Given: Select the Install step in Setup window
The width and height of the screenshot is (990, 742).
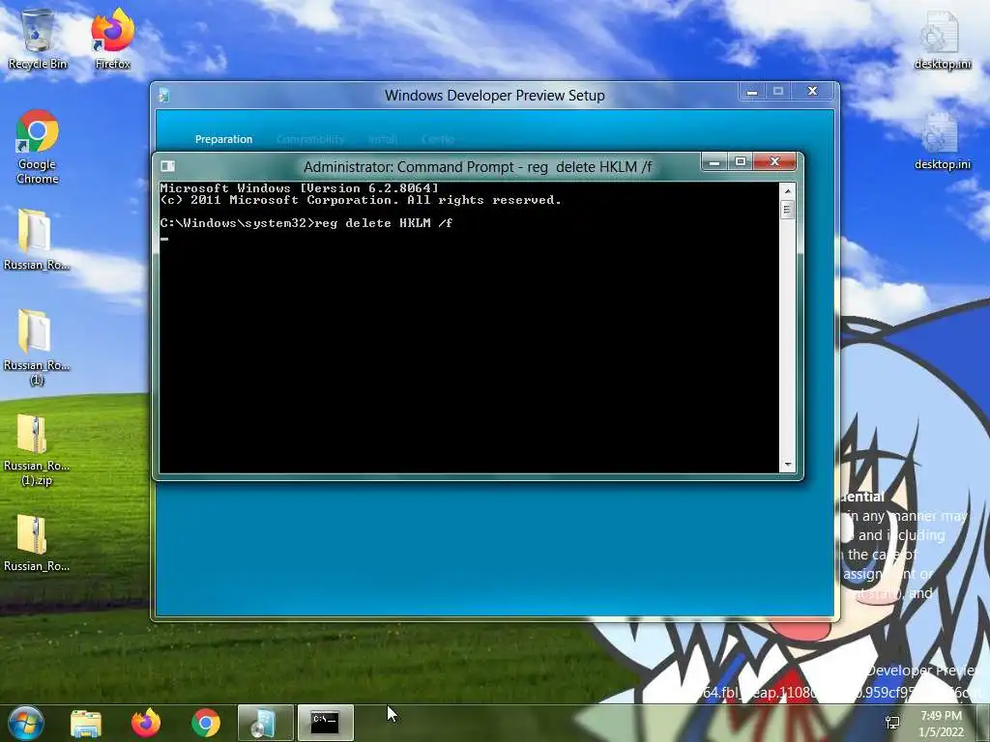Looking at the screenshot, I should (383, 139).
